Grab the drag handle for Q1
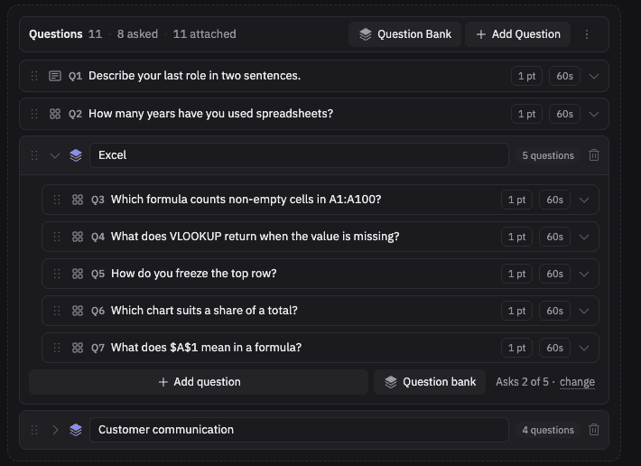The height and width of the screenshot is (466, 641). [x=34, y=76]
